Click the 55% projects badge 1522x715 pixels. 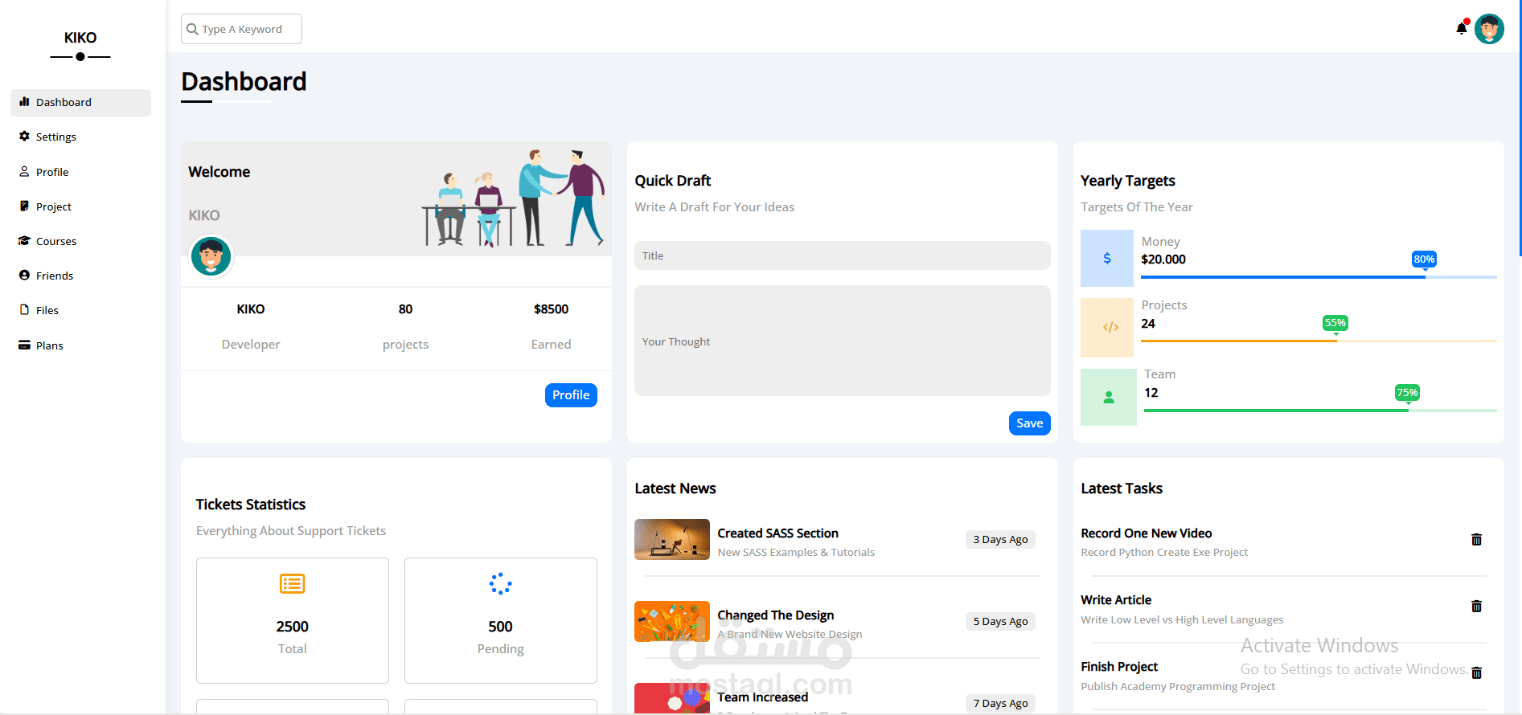pyautogui.click(x=1335, y=322)
